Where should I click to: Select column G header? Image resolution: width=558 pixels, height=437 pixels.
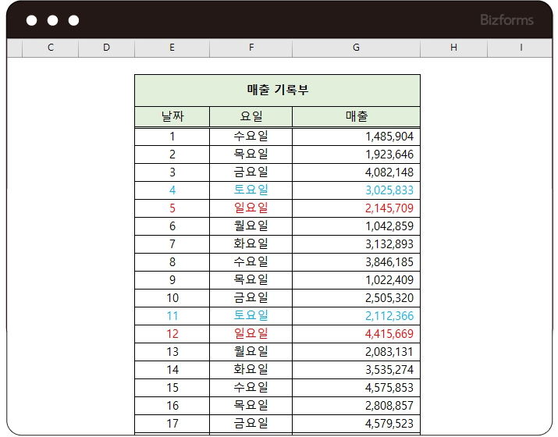[x=356, y=48]
